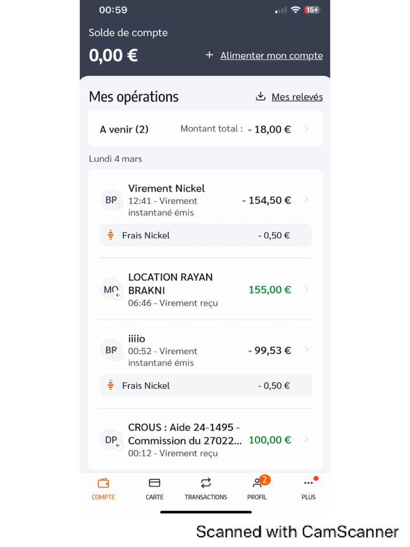Open the Carte tab
Screen dimensions: 410x547
point(154,483)
